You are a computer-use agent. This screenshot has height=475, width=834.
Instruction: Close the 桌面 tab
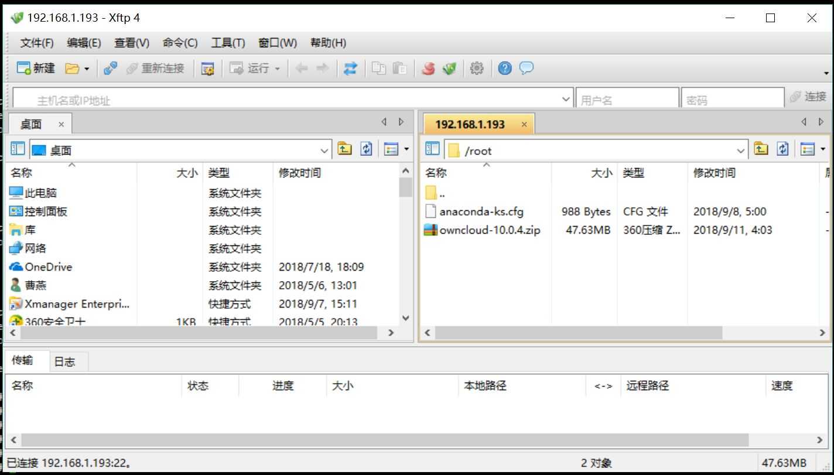click(61, 124)
